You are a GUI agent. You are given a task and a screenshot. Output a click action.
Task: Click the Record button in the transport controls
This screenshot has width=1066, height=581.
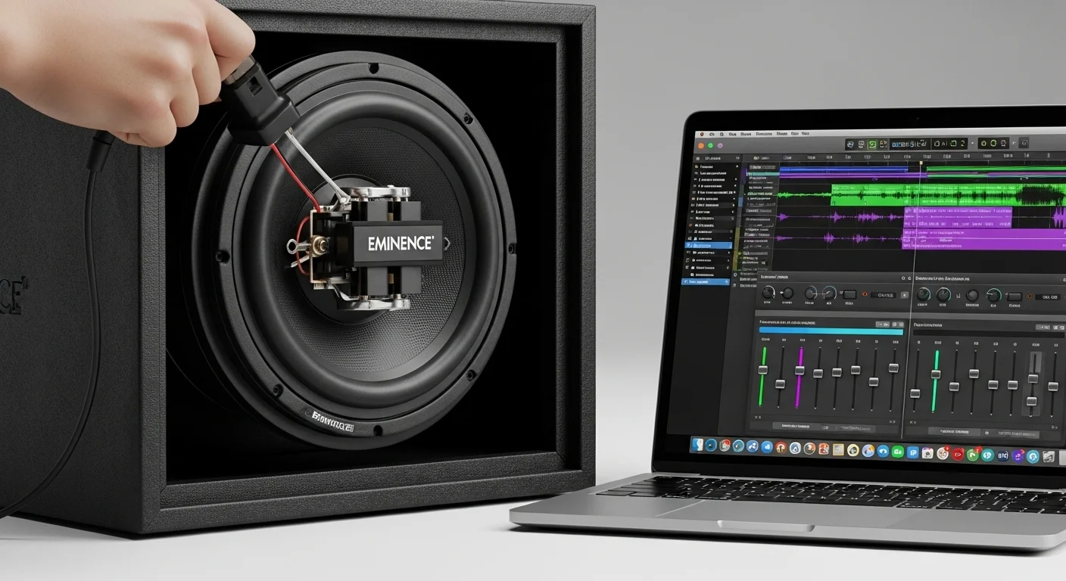[884, 144]
